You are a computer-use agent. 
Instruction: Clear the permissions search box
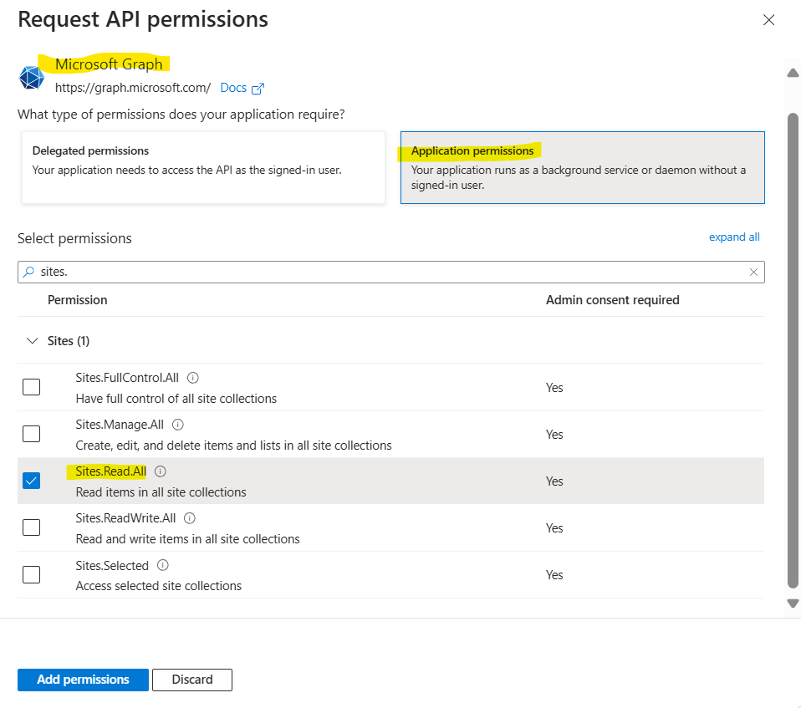pyautogui.click(x=753, y=273)
